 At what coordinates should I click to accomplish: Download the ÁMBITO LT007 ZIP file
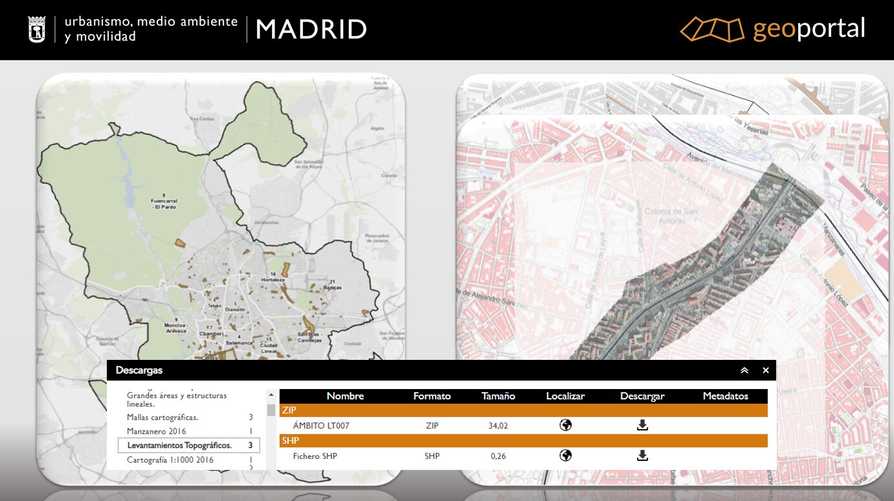pyautogui.click(x=642, y=425)
